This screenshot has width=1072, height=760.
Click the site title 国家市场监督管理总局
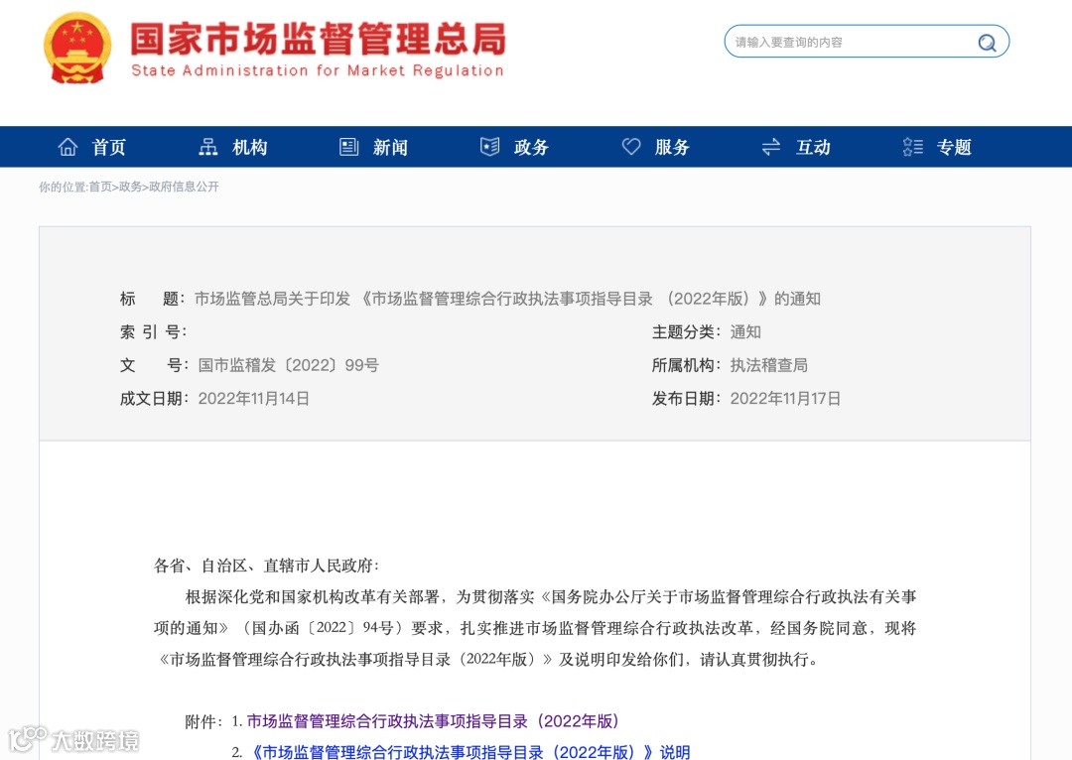319,39
